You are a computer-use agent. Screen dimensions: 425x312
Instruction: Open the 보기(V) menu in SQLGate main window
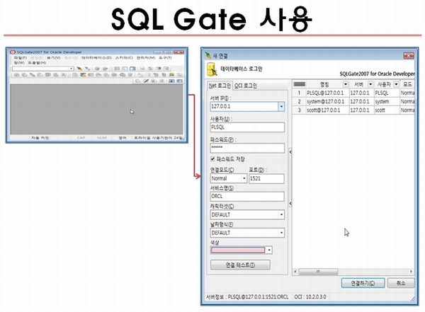pos(53,58)
